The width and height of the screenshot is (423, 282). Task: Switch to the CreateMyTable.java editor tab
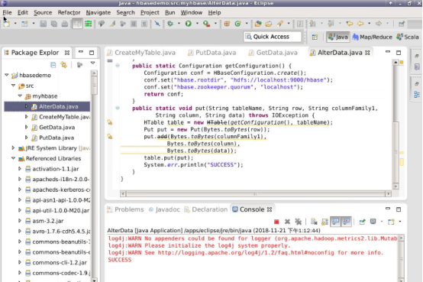(141, 53)
